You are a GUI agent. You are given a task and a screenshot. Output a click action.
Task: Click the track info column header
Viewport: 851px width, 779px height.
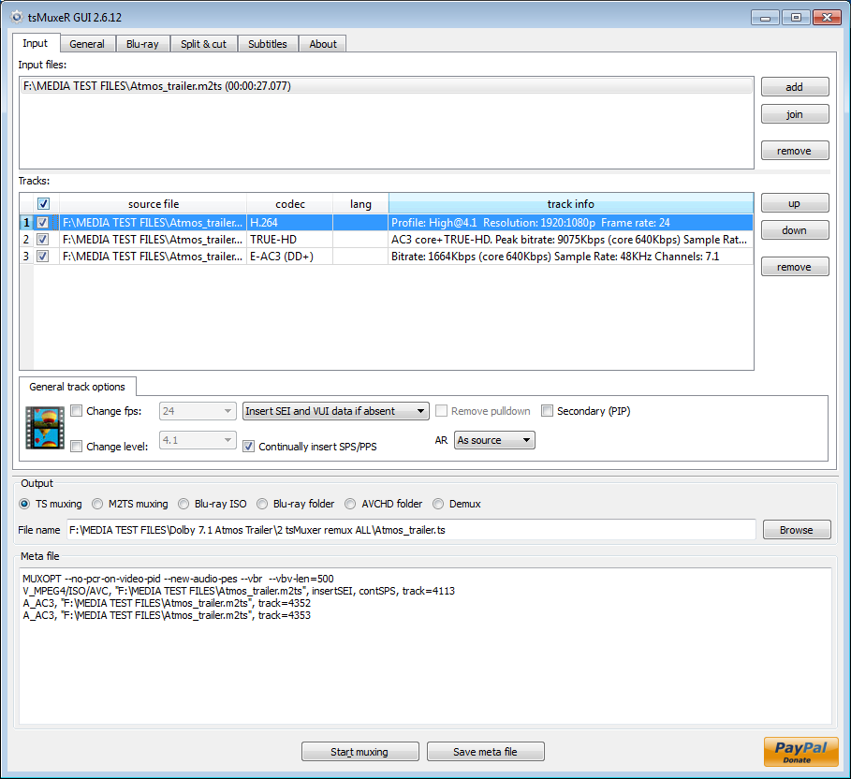point(571,203)
